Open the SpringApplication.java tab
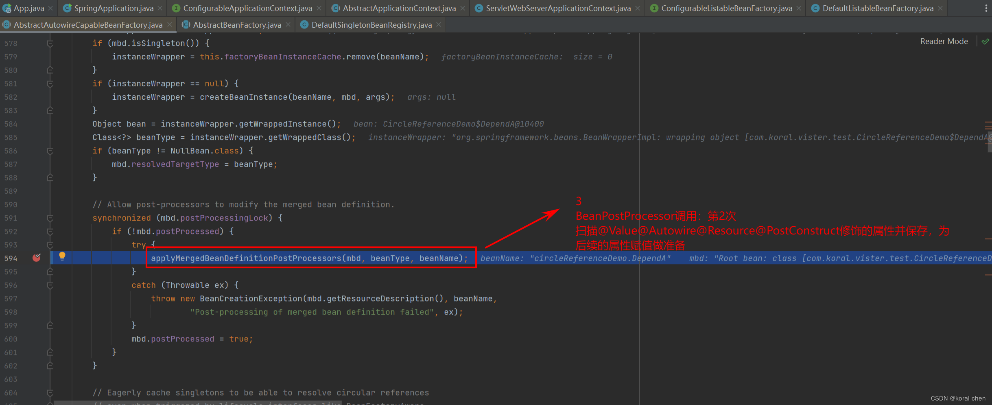The width and height of the screenshot is (992, 405). pyautogui.click(x=114, y=8)
